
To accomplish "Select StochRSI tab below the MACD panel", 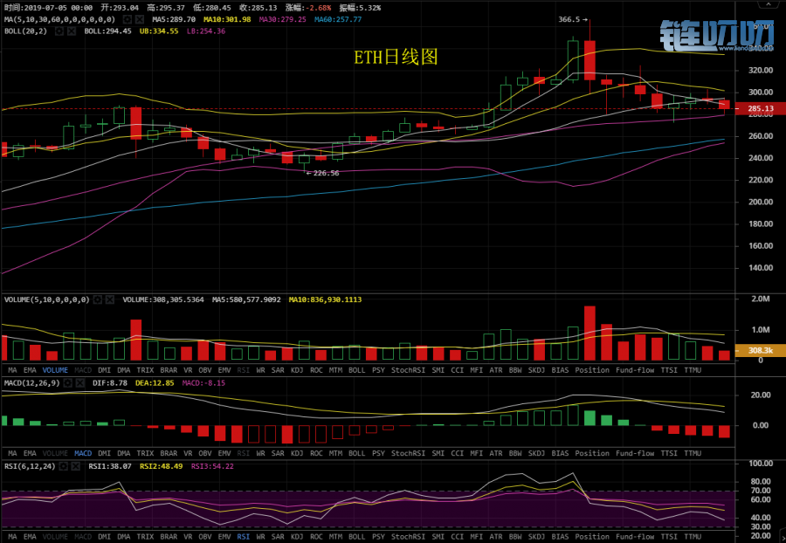I will pos(408,453).
